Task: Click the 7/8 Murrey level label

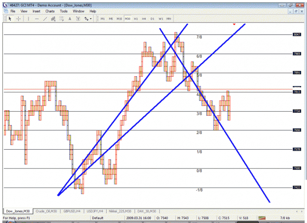Action: pyautogui.click(x=199, y=37)
